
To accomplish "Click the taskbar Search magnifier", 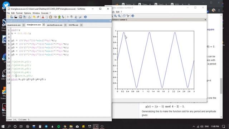I will (9, 126).
